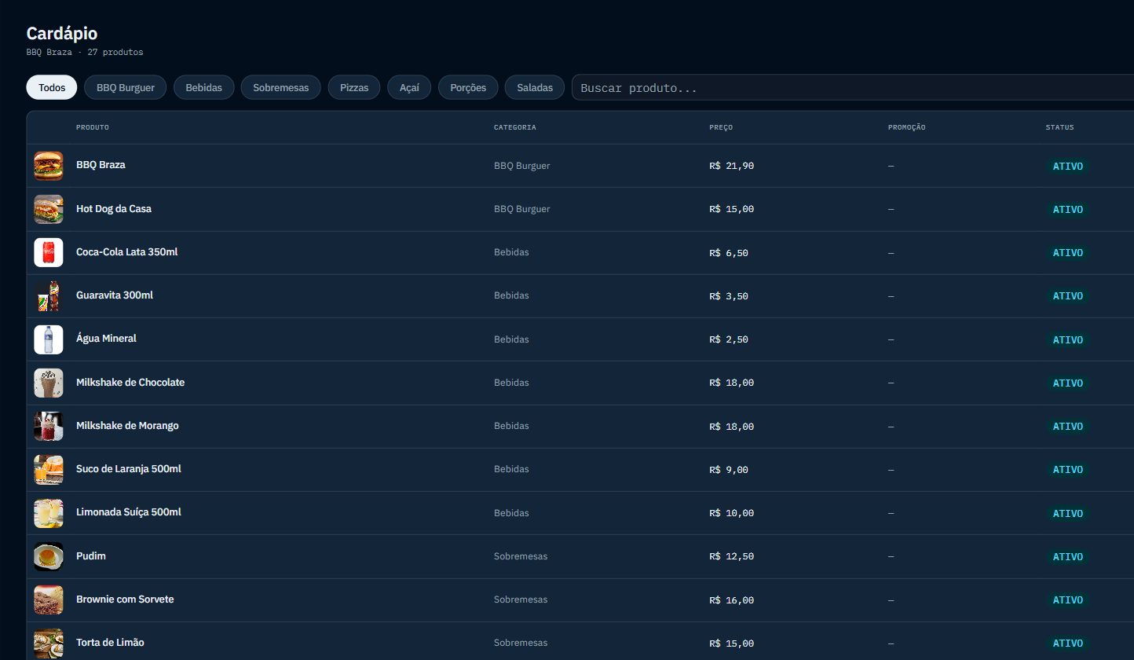Click the Limonada Suíça 500ml product name

129,512
